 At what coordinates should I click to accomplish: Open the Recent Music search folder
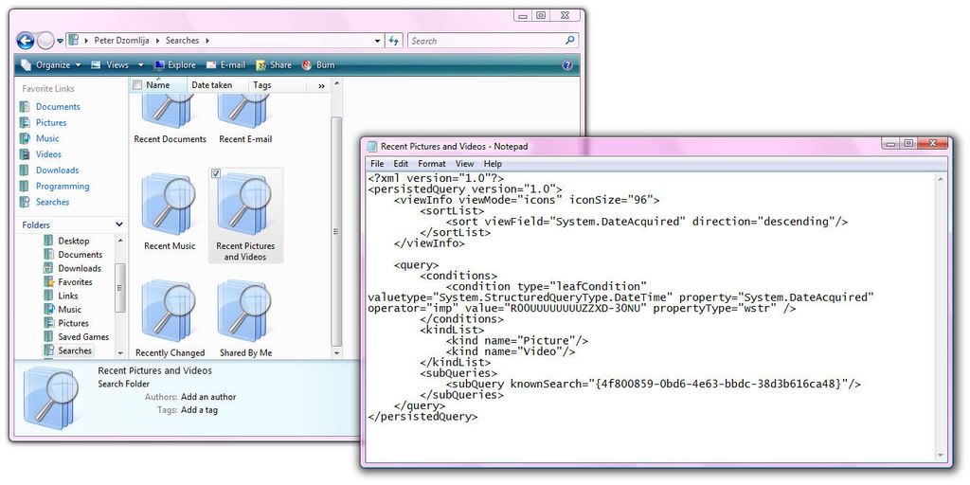(x=170, y=210)
